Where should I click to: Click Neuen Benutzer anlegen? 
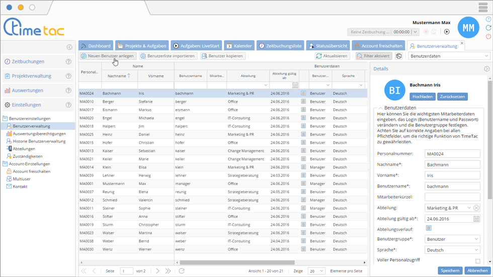pos(107,56)
